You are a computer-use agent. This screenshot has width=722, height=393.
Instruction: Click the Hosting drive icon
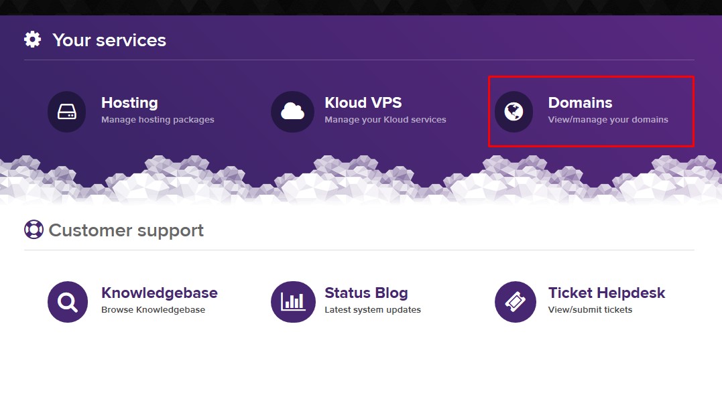point(67,112)
